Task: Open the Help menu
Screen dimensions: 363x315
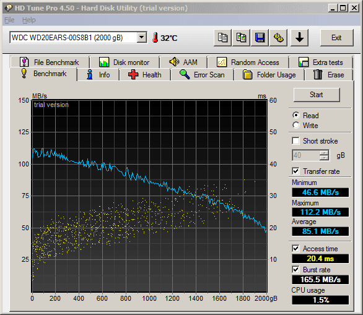Action: click(29, 20)
